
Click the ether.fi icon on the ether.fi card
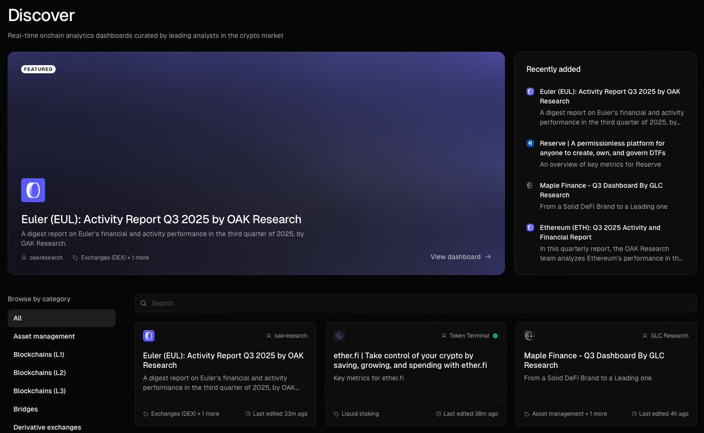click(339, 336)
